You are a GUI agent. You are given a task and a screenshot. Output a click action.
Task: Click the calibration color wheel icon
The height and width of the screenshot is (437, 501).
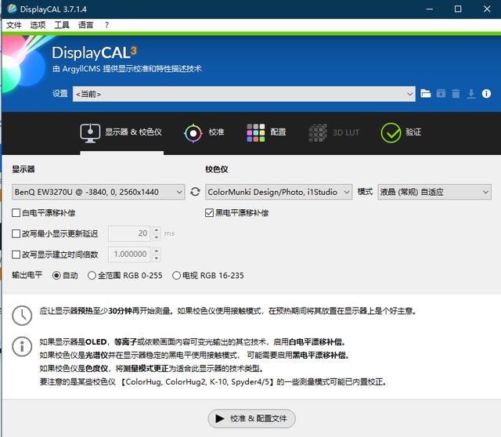pyautogui.click(x=193, y=133)
